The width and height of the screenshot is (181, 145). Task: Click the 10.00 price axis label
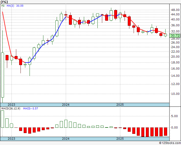tap(175, 94)
